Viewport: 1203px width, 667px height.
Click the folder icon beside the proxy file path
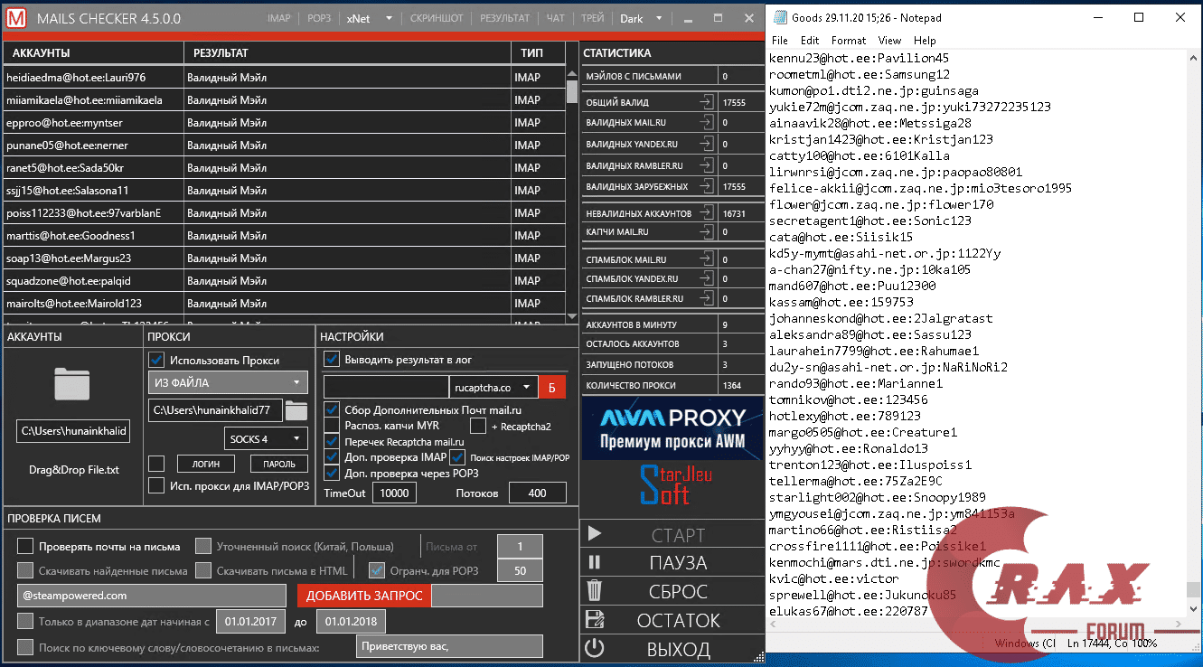(298, 409)
